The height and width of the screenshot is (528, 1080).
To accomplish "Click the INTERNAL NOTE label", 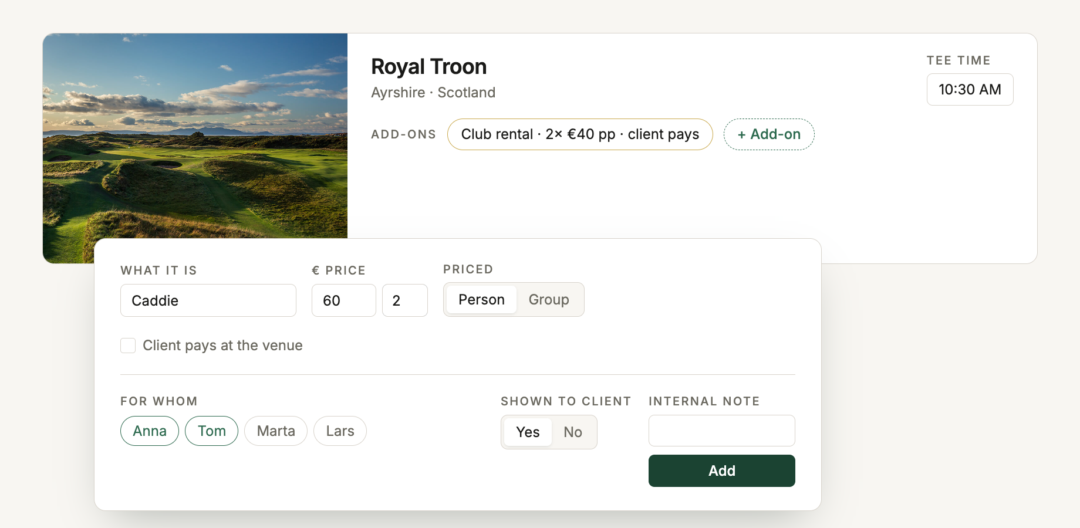I will [x=704, y=401].
